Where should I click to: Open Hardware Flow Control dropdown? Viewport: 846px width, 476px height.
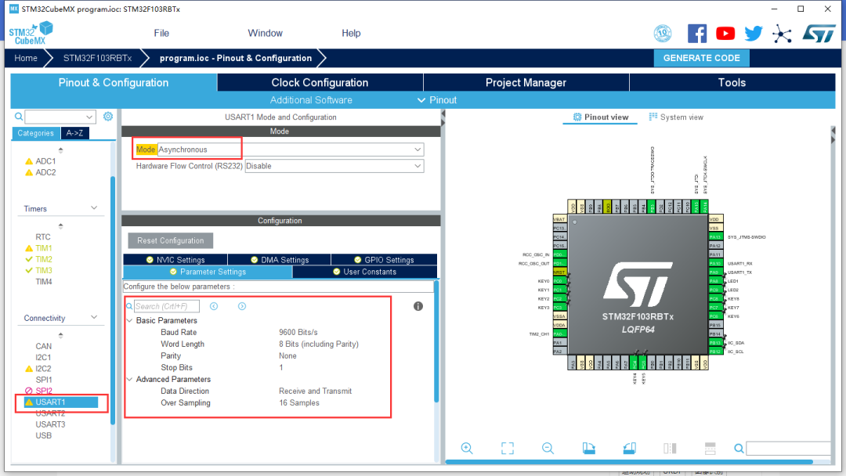tap(334, 166)
